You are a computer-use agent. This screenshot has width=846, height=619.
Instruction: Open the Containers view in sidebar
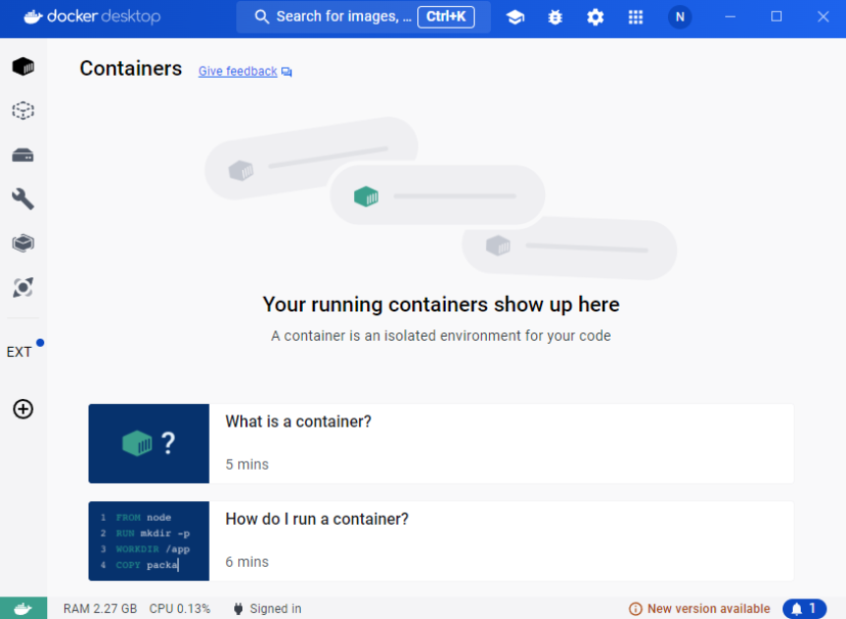(24, 67)
